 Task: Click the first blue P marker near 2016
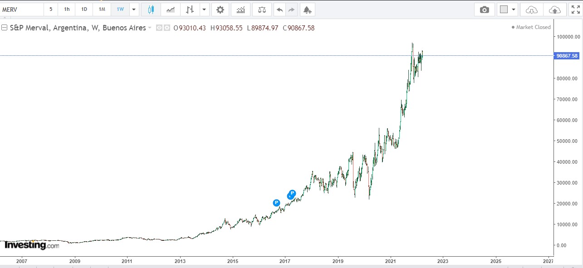click(276, 203)
